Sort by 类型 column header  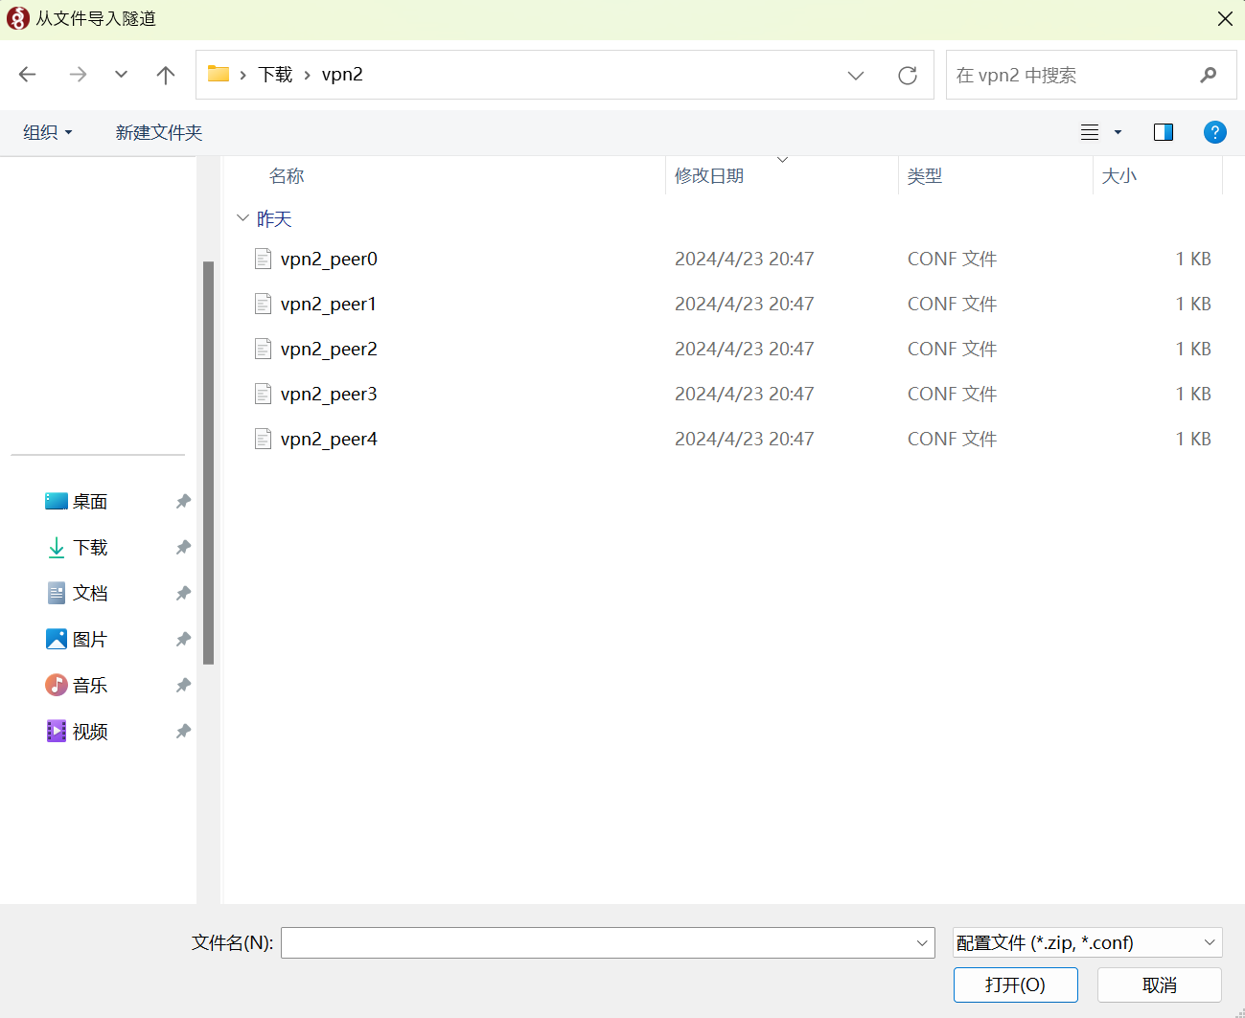(925, 176)
